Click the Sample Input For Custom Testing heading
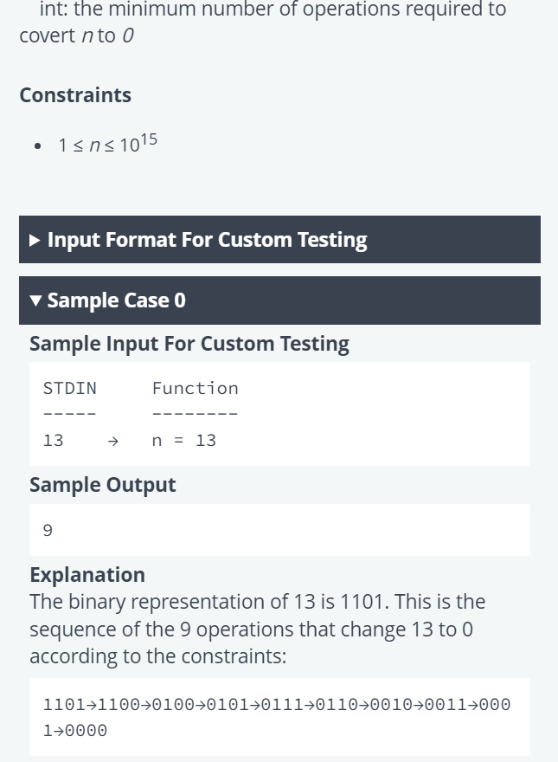This screenshot has width=558, height=762. 189,344
